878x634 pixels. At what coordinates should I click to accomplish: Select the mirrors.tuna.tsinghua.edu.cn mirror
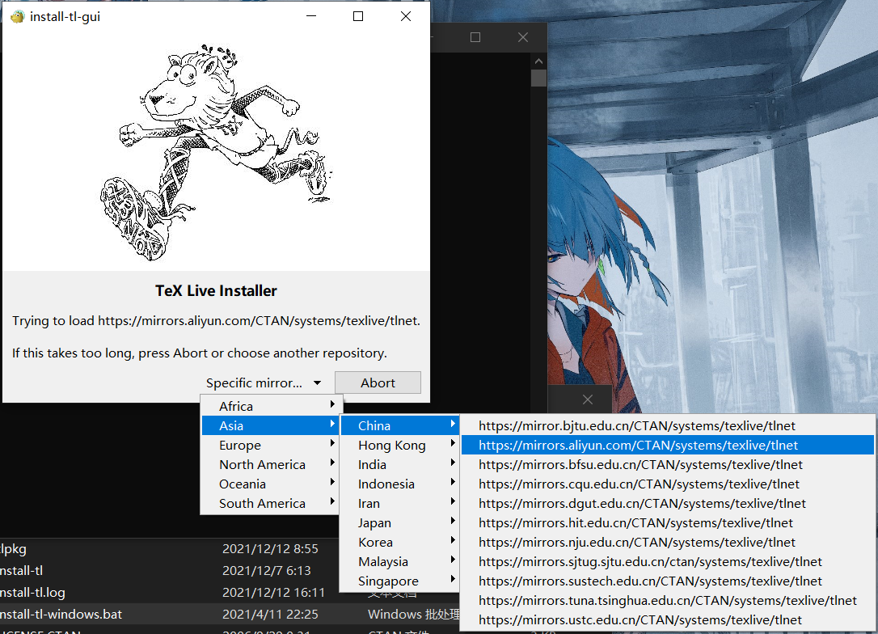(x=668, y=601)
